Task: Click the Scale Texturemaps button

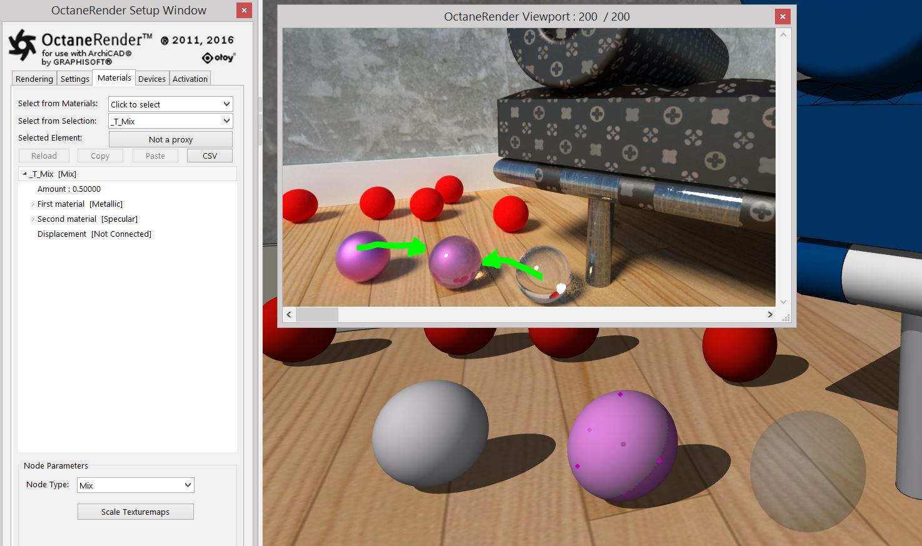Action: tap(135, 512)
